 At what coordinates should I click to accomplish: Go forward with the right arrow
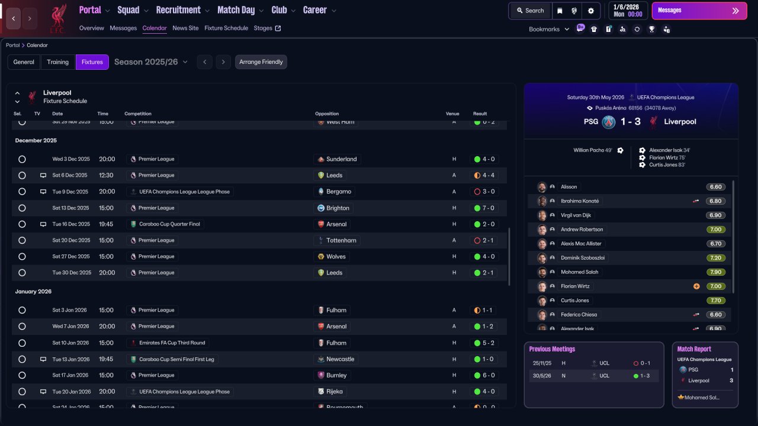(30, 18)
